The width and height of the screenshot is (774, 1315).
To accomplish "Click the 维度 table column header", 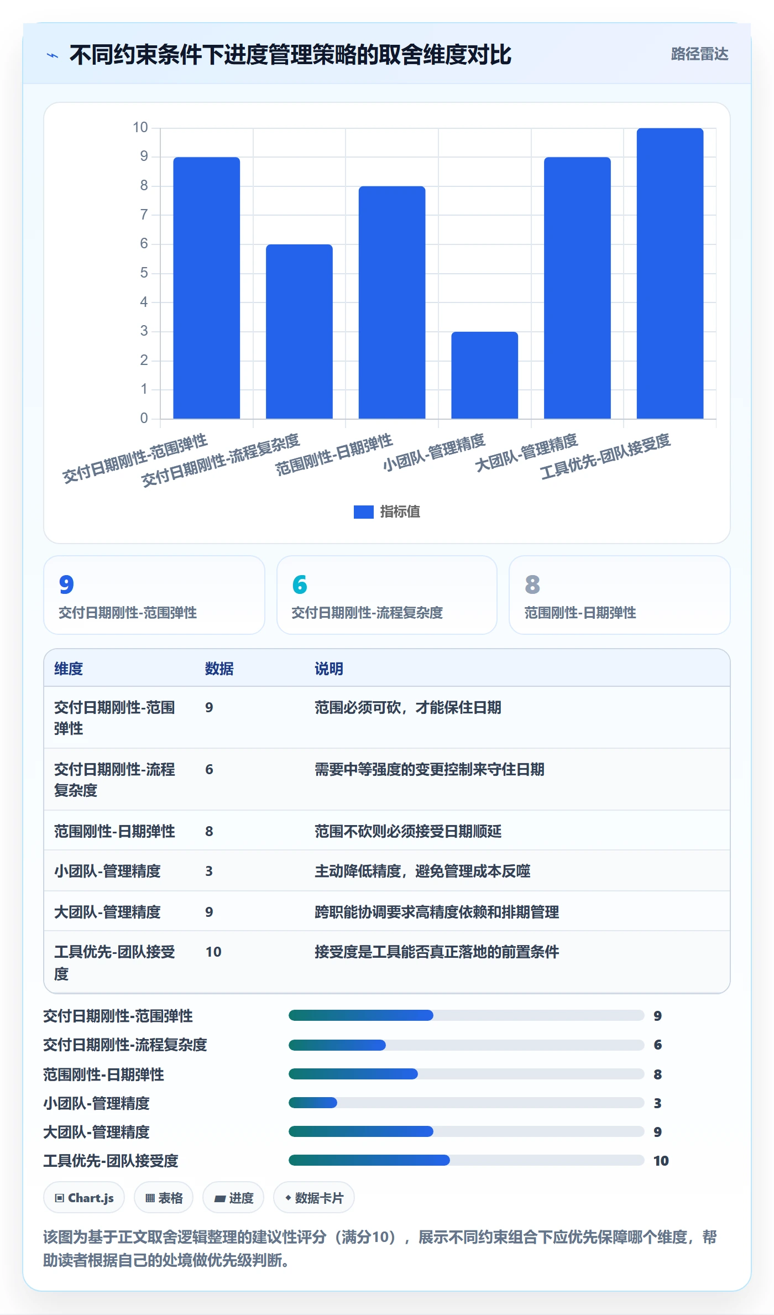I will (69, 669).
